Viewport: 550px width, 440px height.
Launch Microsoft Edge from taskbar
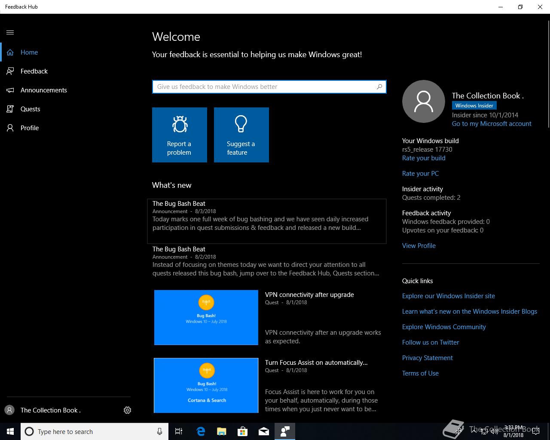(x=201, y=431)
